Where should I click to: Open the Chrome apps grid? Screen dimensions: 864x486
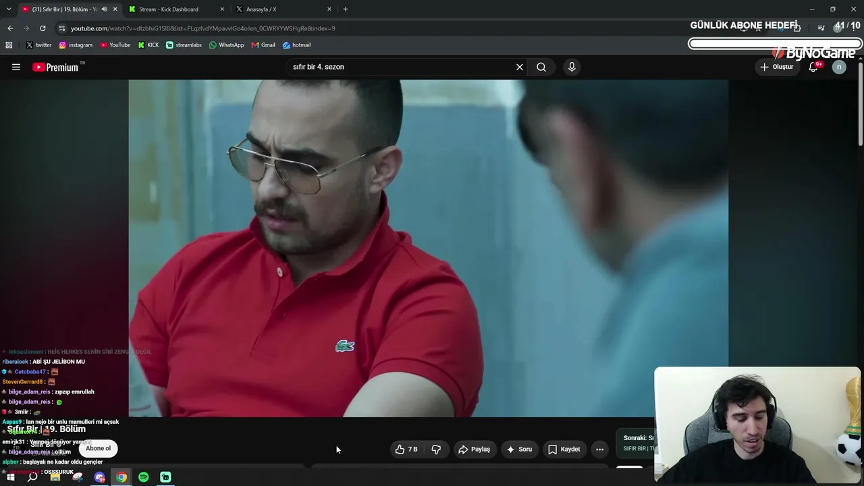click(9, 45)
